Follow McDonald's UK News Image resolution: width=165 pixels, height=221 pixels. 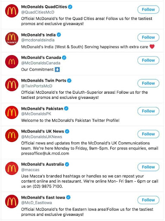coord(148,134)
